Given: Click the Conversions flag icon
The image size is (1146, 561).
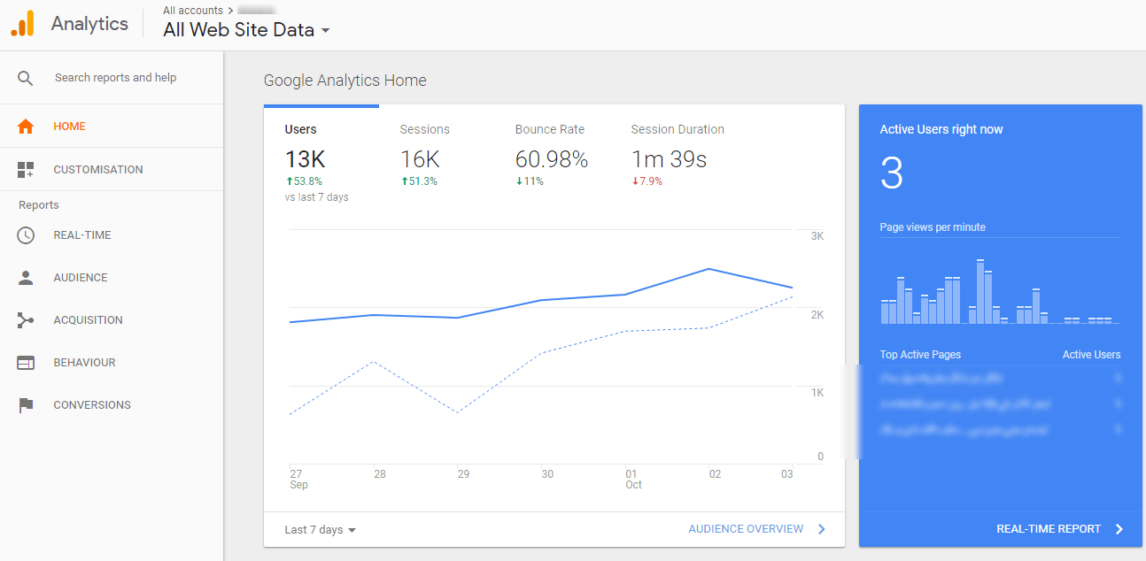Looking at the screenshot, I should [x=26, y=405].
